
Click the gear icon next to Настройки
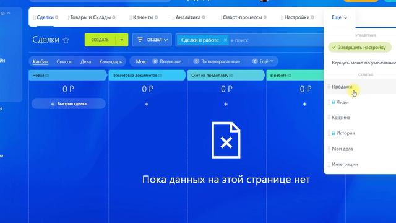pos(312,17)
